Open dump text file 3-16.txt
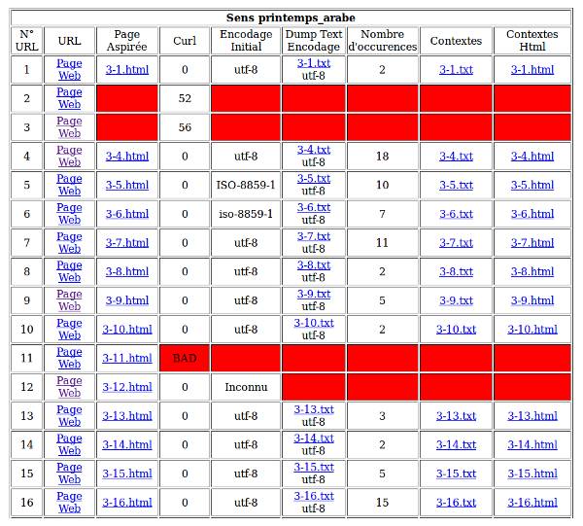The width and height of the screenshot is (583, 526). pos(314,496)
